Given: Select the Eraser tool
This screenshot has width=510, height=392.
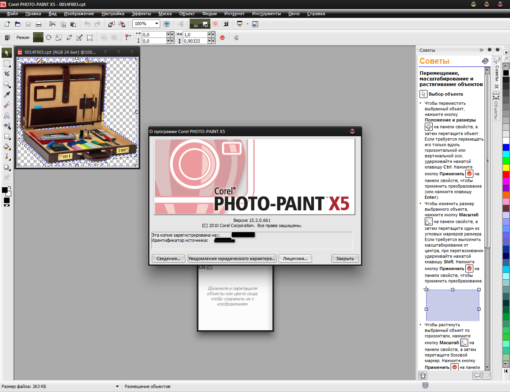Looking at the screenshot, I should (7, 105).
